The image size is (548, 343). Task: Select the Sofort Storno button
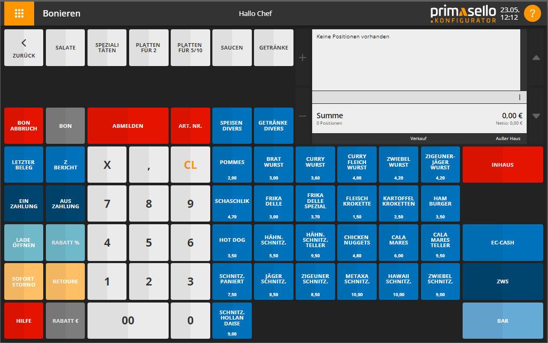pyautogui.click(x=24, y=281)
